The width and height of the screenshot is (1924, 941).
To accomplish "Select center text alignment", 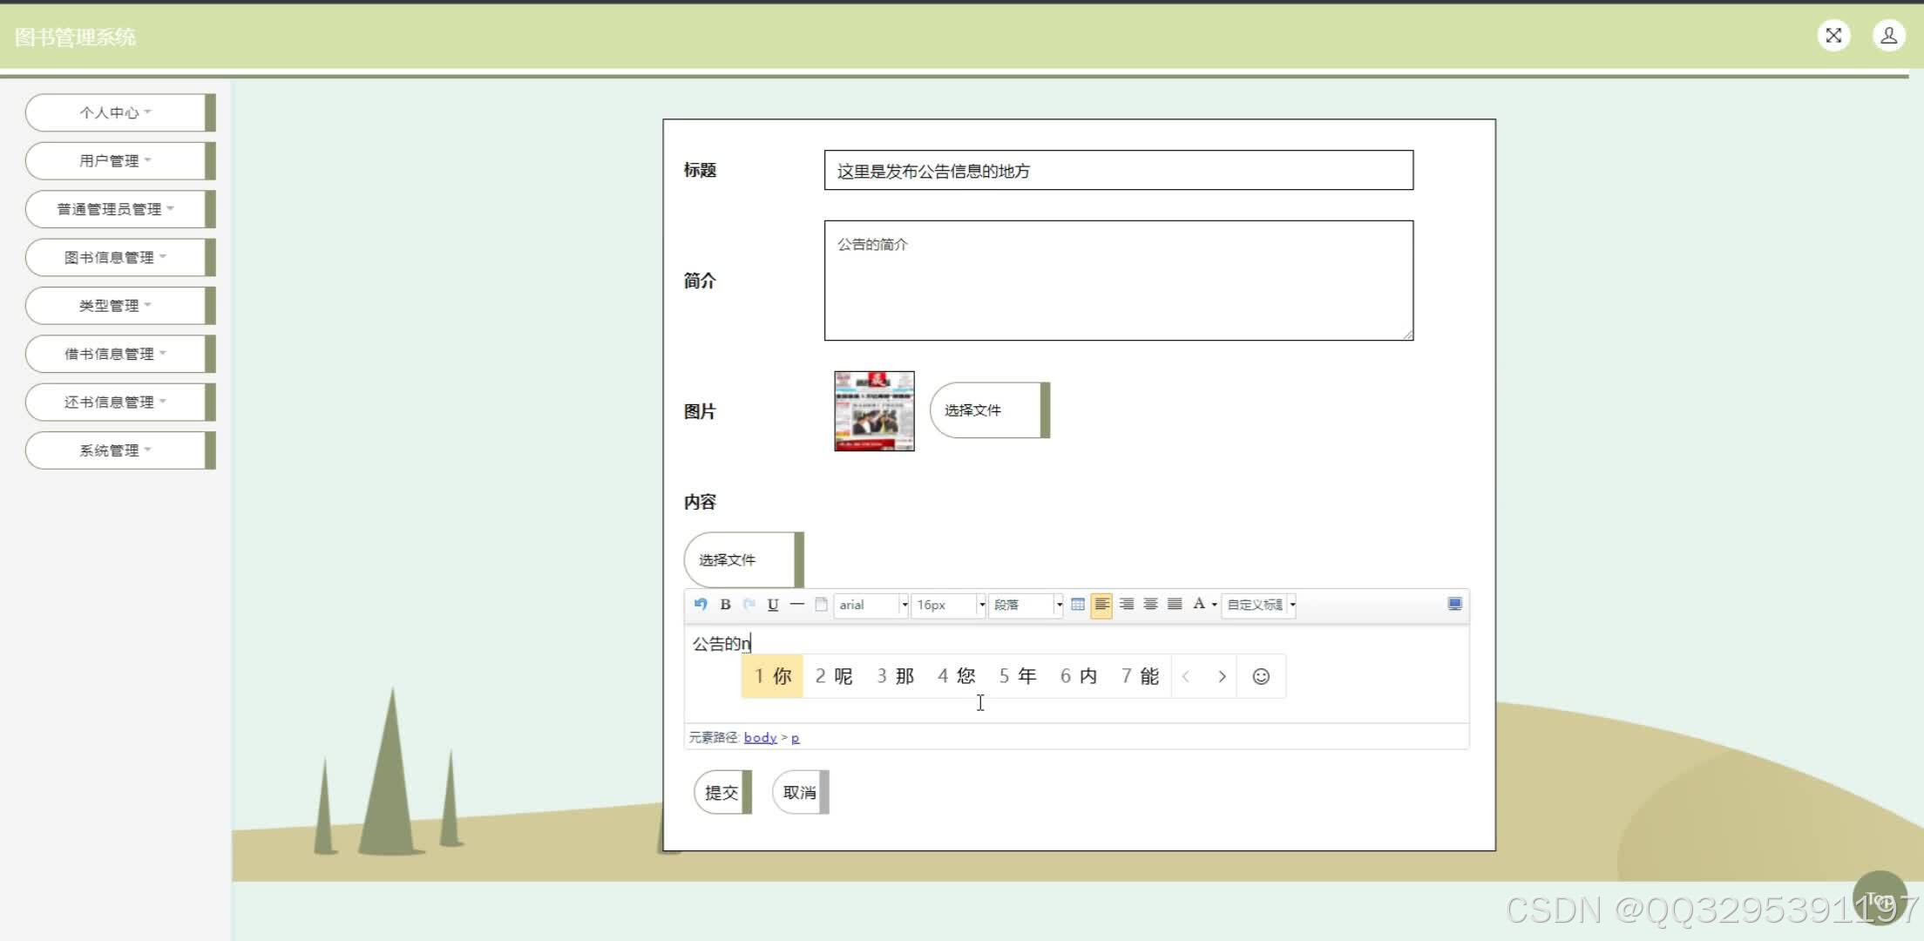I will (x=1150, y=604).
